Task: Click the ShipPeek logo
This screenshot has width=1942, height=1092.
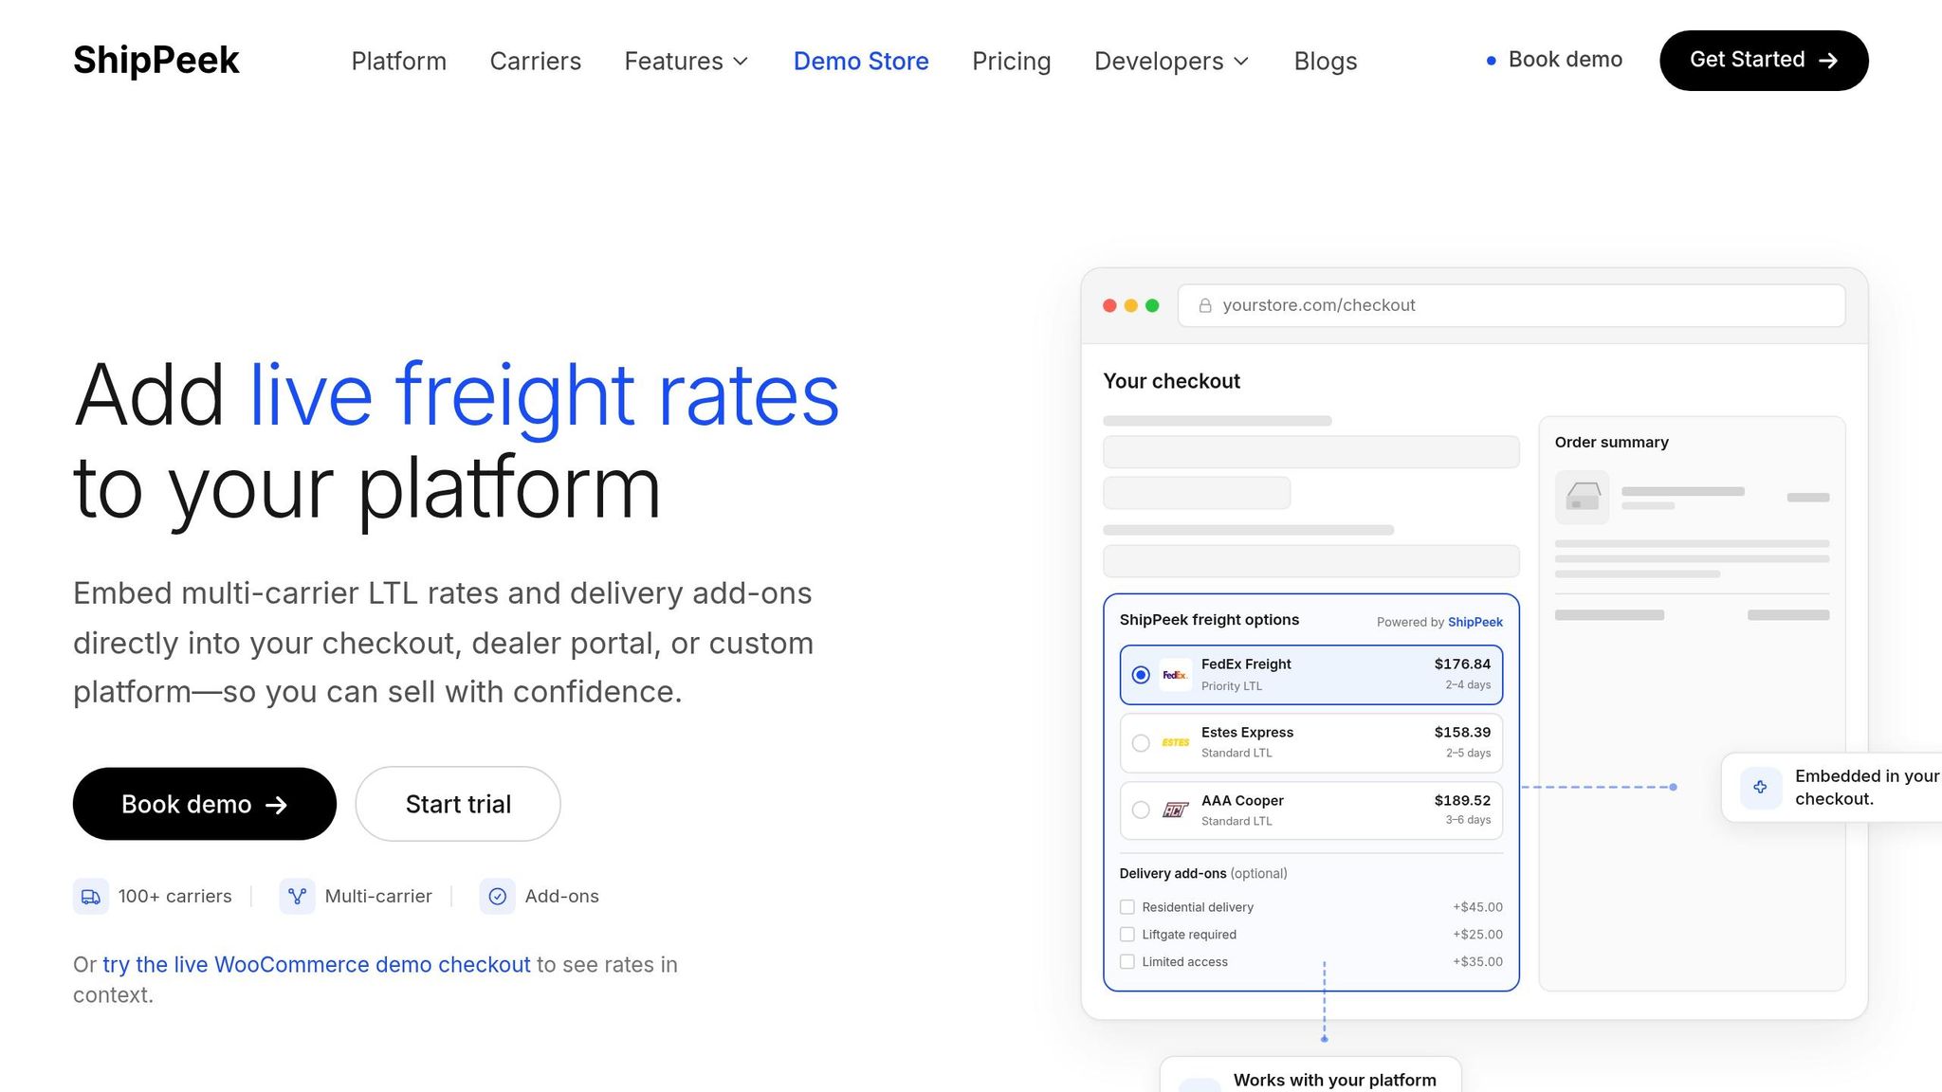Action: tap(156, 61)
